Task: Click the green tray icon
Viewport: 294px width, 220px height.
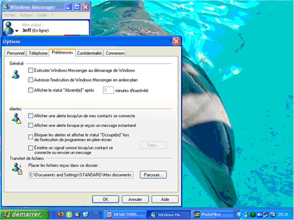Action: click(x=253, y=215)
